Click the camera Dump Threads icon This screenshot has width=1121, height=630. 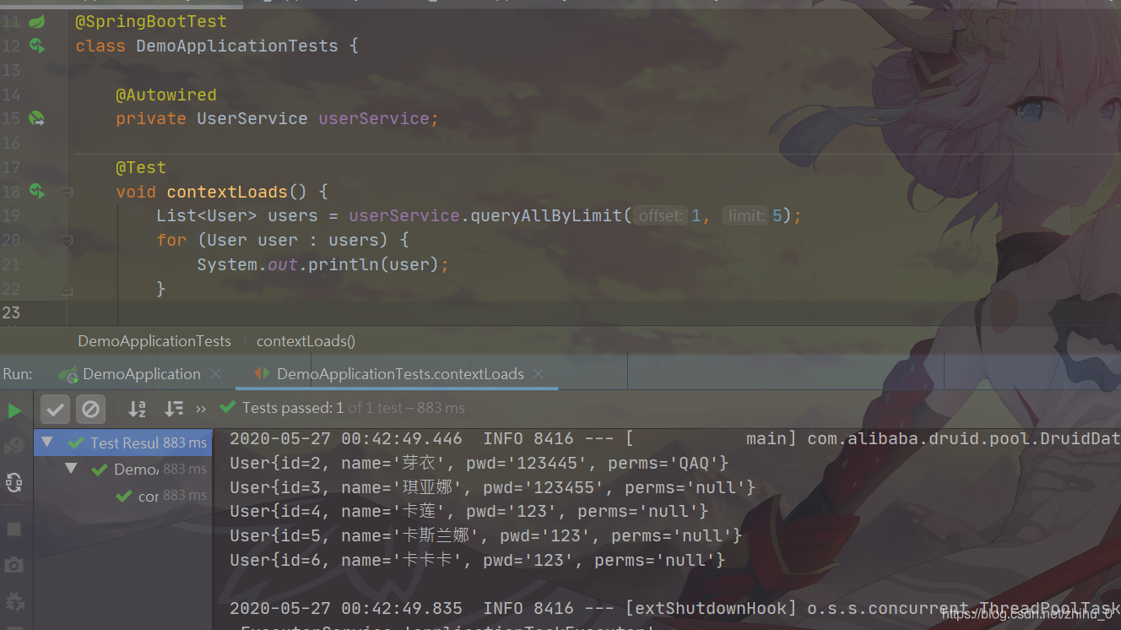tap(14, 564)
